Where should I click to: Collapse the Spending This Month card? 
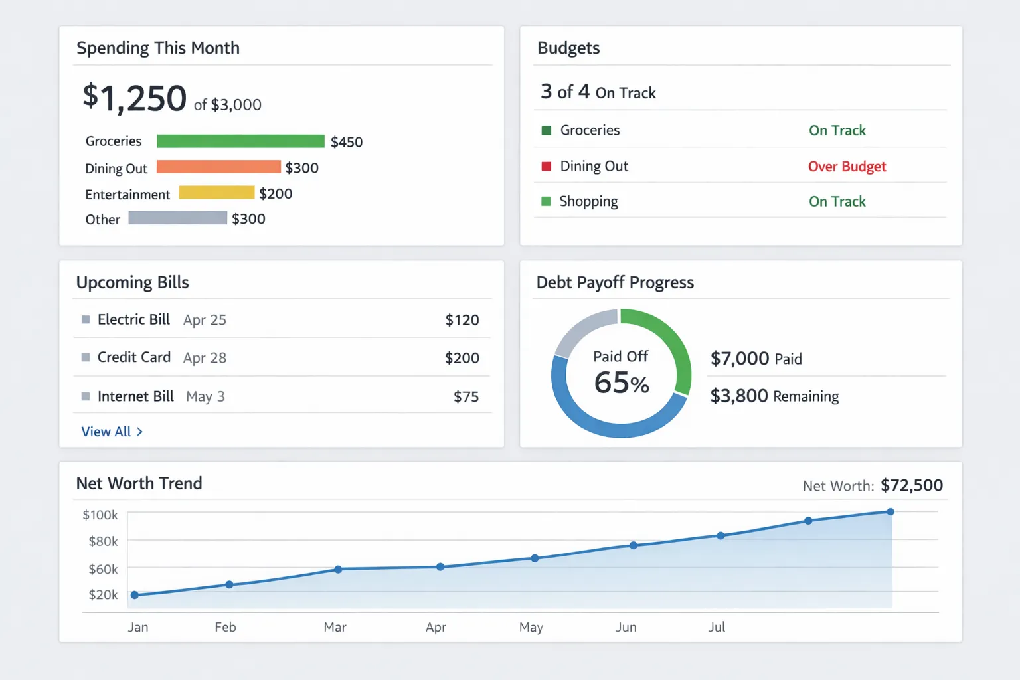pos(158,48)
